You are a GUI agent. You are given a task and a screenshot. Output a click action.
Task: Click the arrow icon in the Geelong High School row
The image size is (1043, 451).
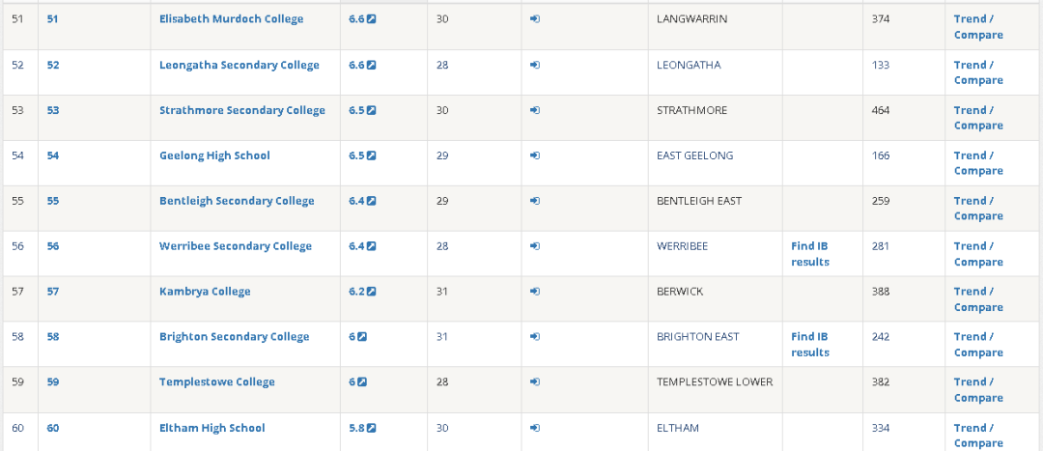(535, 155)
